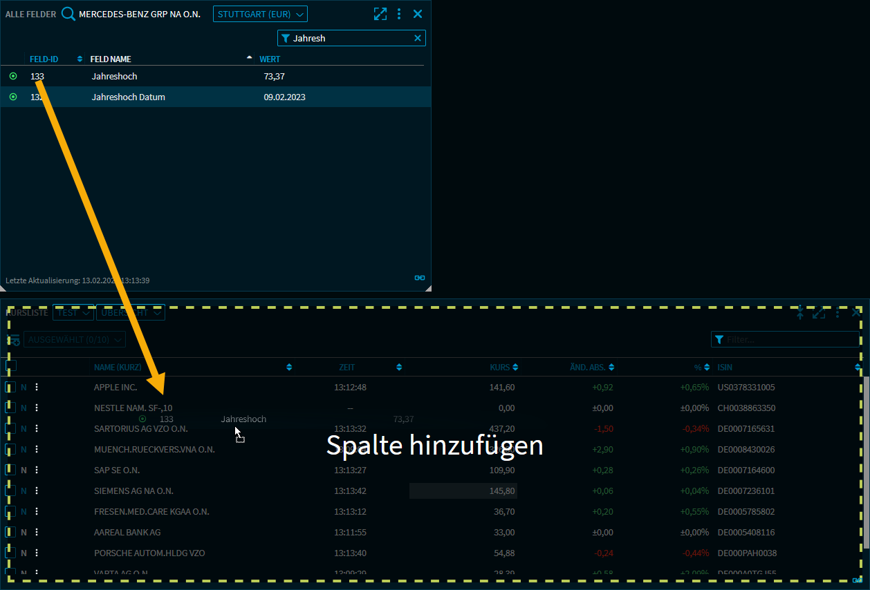The width and height of the screenshot is (870, 590).
Task: Expand the TEST list dropdown
Action: (73, 313)
